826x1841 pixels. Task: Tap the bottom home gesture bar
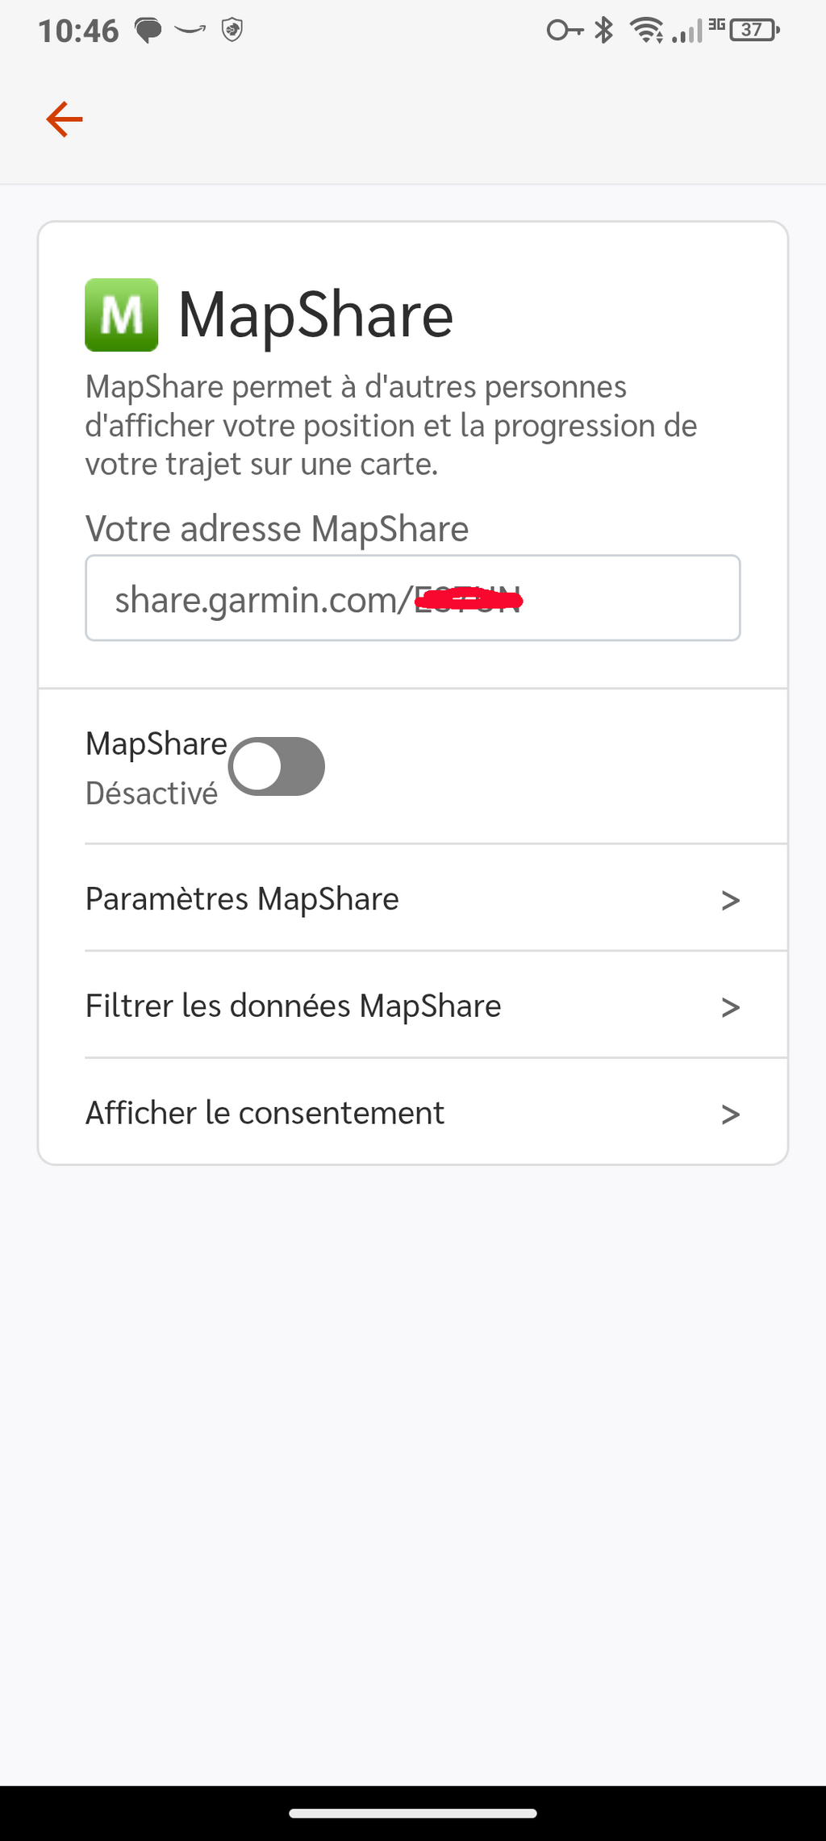click(413, 1814)
